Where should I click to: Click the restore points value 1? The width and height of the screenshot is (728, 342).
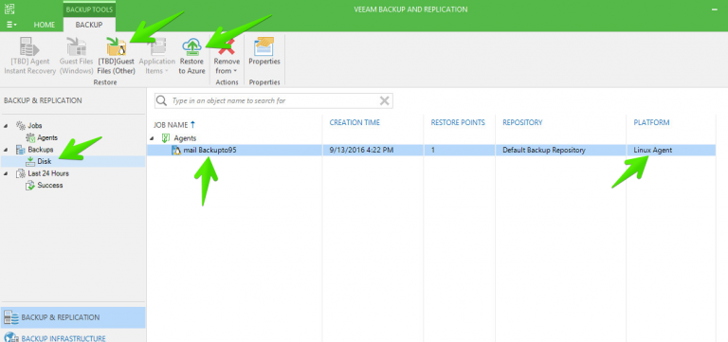click(x=433, y=151)
